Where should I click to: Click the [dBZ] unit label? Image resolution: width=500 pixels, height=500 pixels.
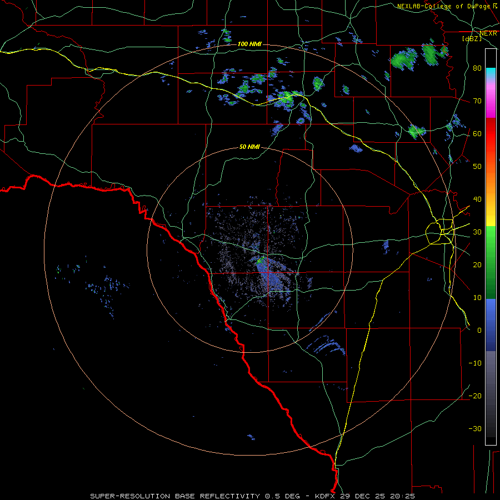472,38
